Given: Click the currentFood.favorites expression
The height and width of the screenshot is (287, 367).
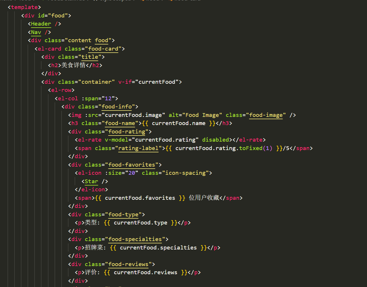Looking at the screenshot, I should [140, 198].
